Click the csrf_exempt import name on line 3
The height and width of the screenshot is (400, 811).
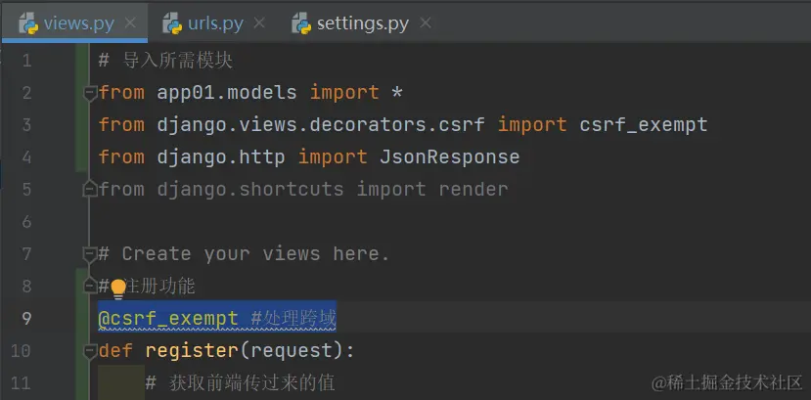(x=643, y=125)
